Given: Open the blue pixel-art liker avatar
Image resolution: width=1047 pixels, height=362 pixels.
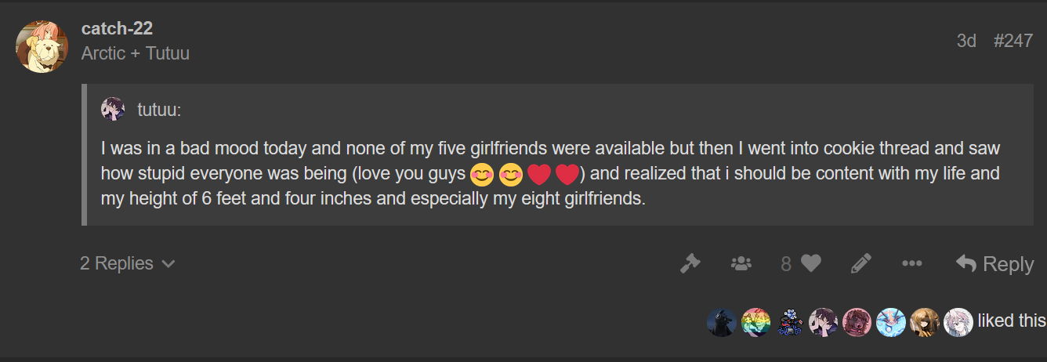Looking at the screenshot, I should (x=789, y=322).
